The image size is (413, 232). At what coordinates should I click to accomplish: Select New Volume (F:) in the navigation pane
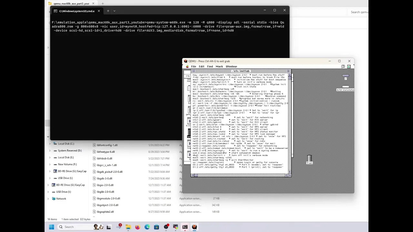click(x=67, y=164)
